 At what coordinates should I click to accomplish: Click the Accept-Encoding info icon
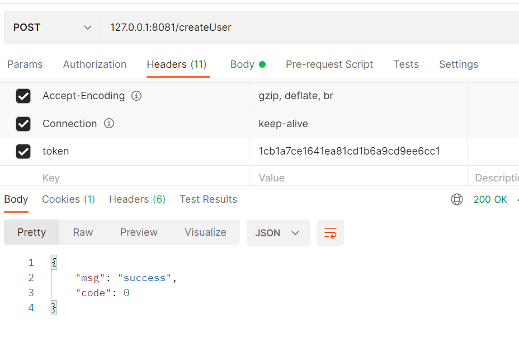click(x=136, y=96)
